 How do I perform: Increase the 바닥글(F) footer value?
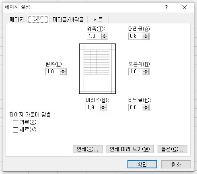(x=146, y=106)
